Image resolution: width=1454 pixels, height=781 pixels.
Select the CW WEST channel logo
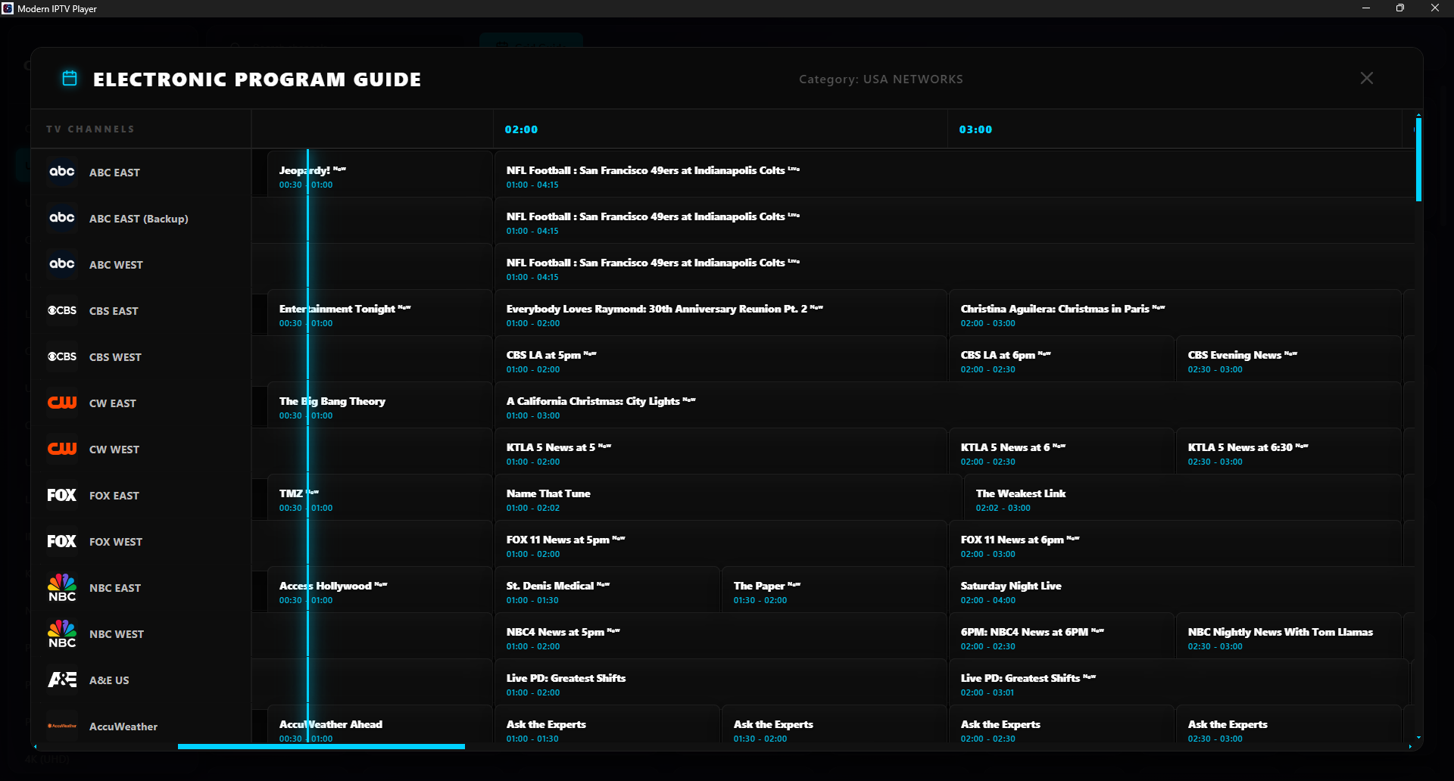[61, 449]
